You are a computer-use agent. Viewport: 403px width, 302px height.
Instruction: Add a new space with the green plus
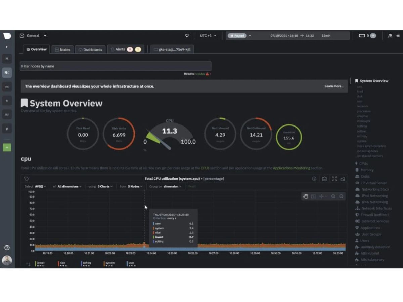pos(7,147)
